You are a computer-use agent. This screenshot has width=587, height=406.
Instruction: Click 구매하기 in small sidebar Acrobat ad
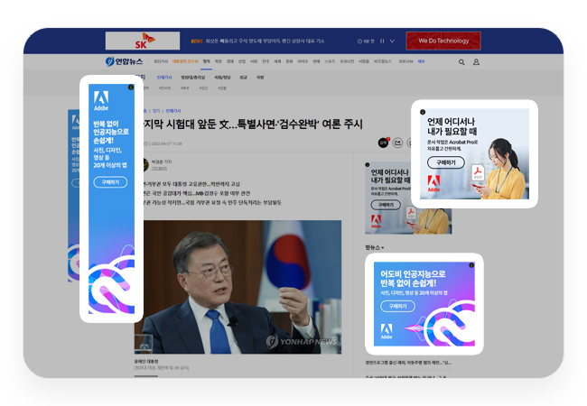386,205
